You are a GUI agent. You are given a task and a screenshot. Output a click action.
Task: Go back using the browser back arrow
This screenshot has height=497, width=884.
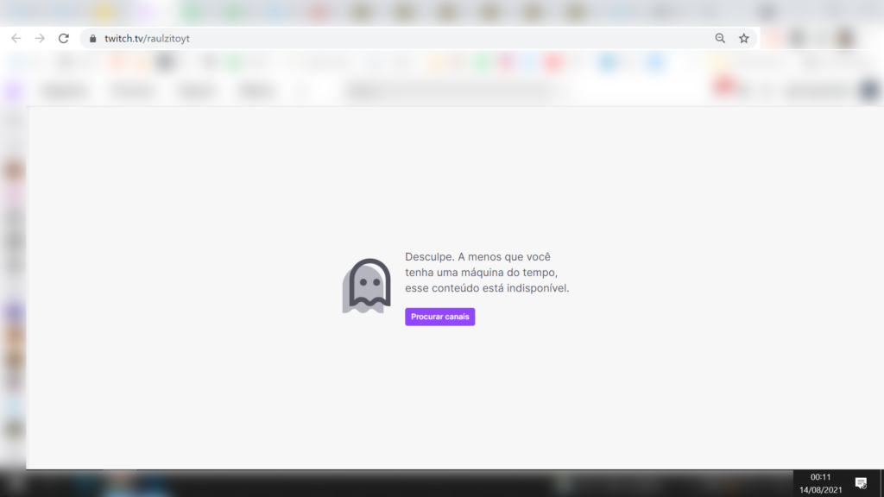16,39
